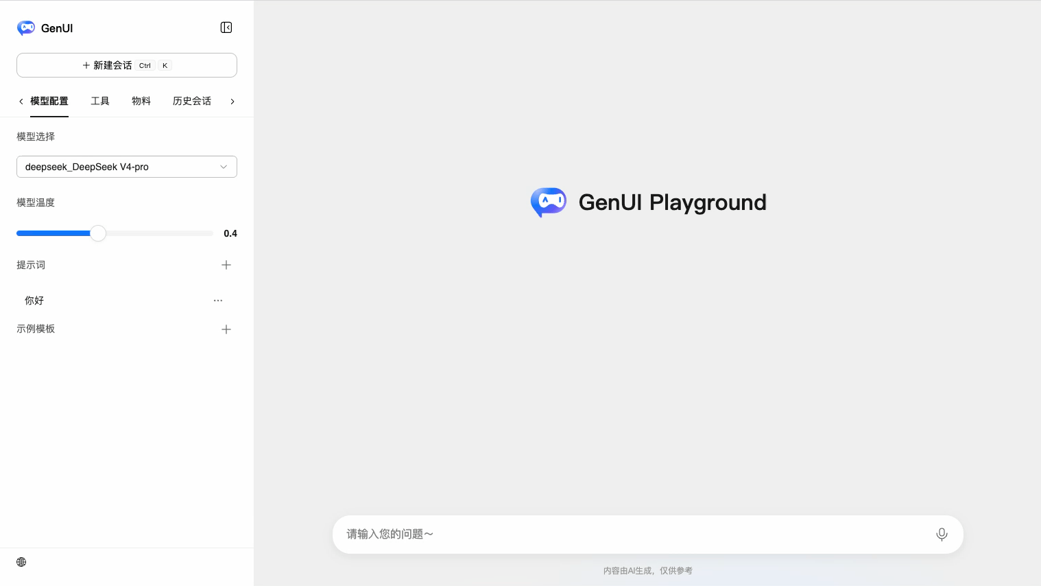Click the 内容由AI生成 disclaimer text
1041x586 pixels.
[x=648, y=571]
